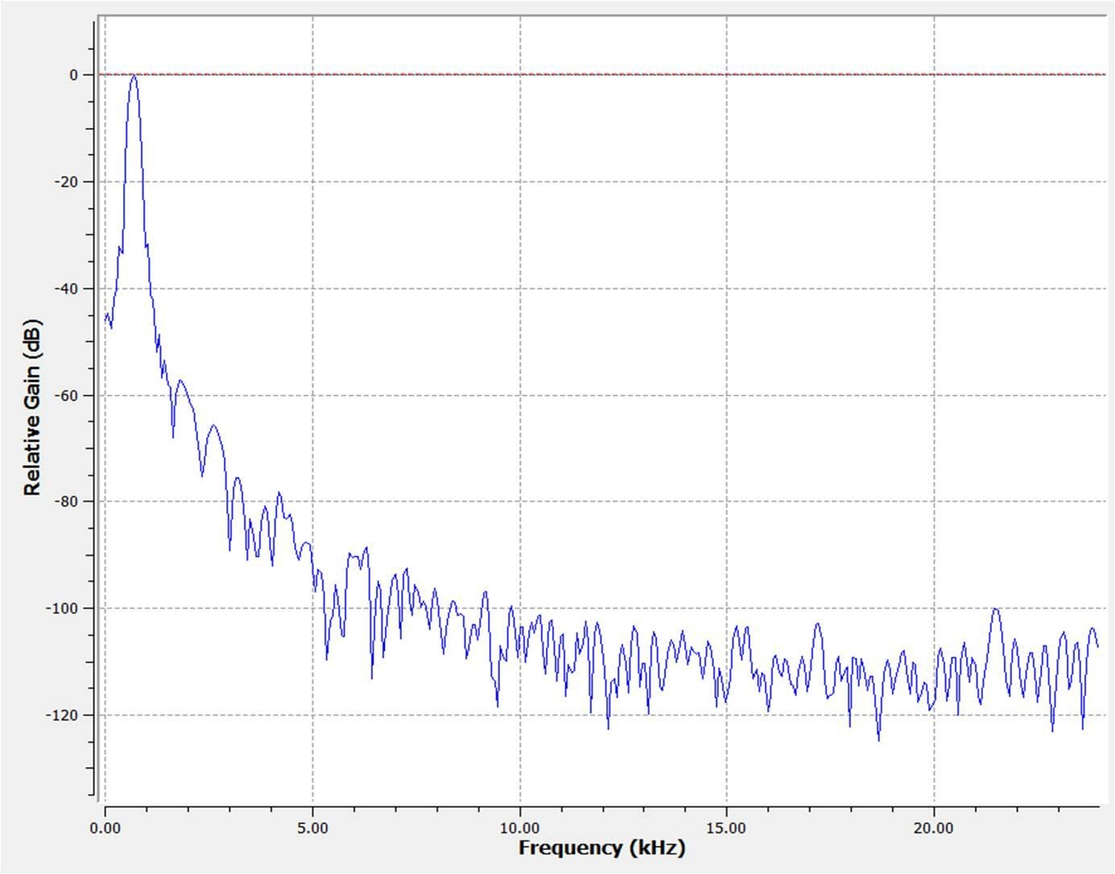Click the -120 gain axis label
Viewport: 1115px width, 874px height.
[x=62, y=715]
